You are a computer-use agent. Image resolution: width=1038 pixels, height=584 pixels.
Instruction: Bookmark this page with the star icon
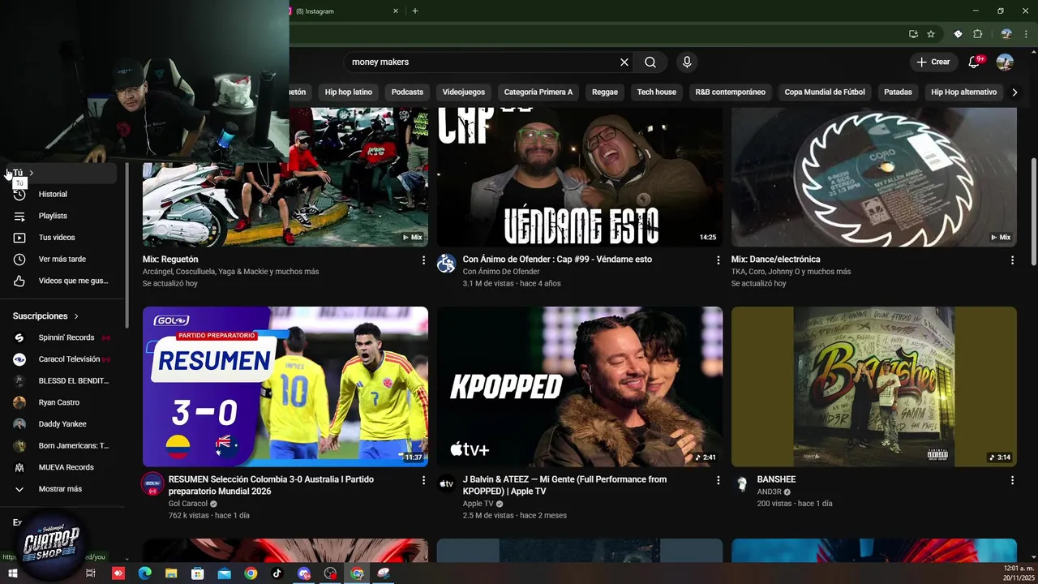931,34
